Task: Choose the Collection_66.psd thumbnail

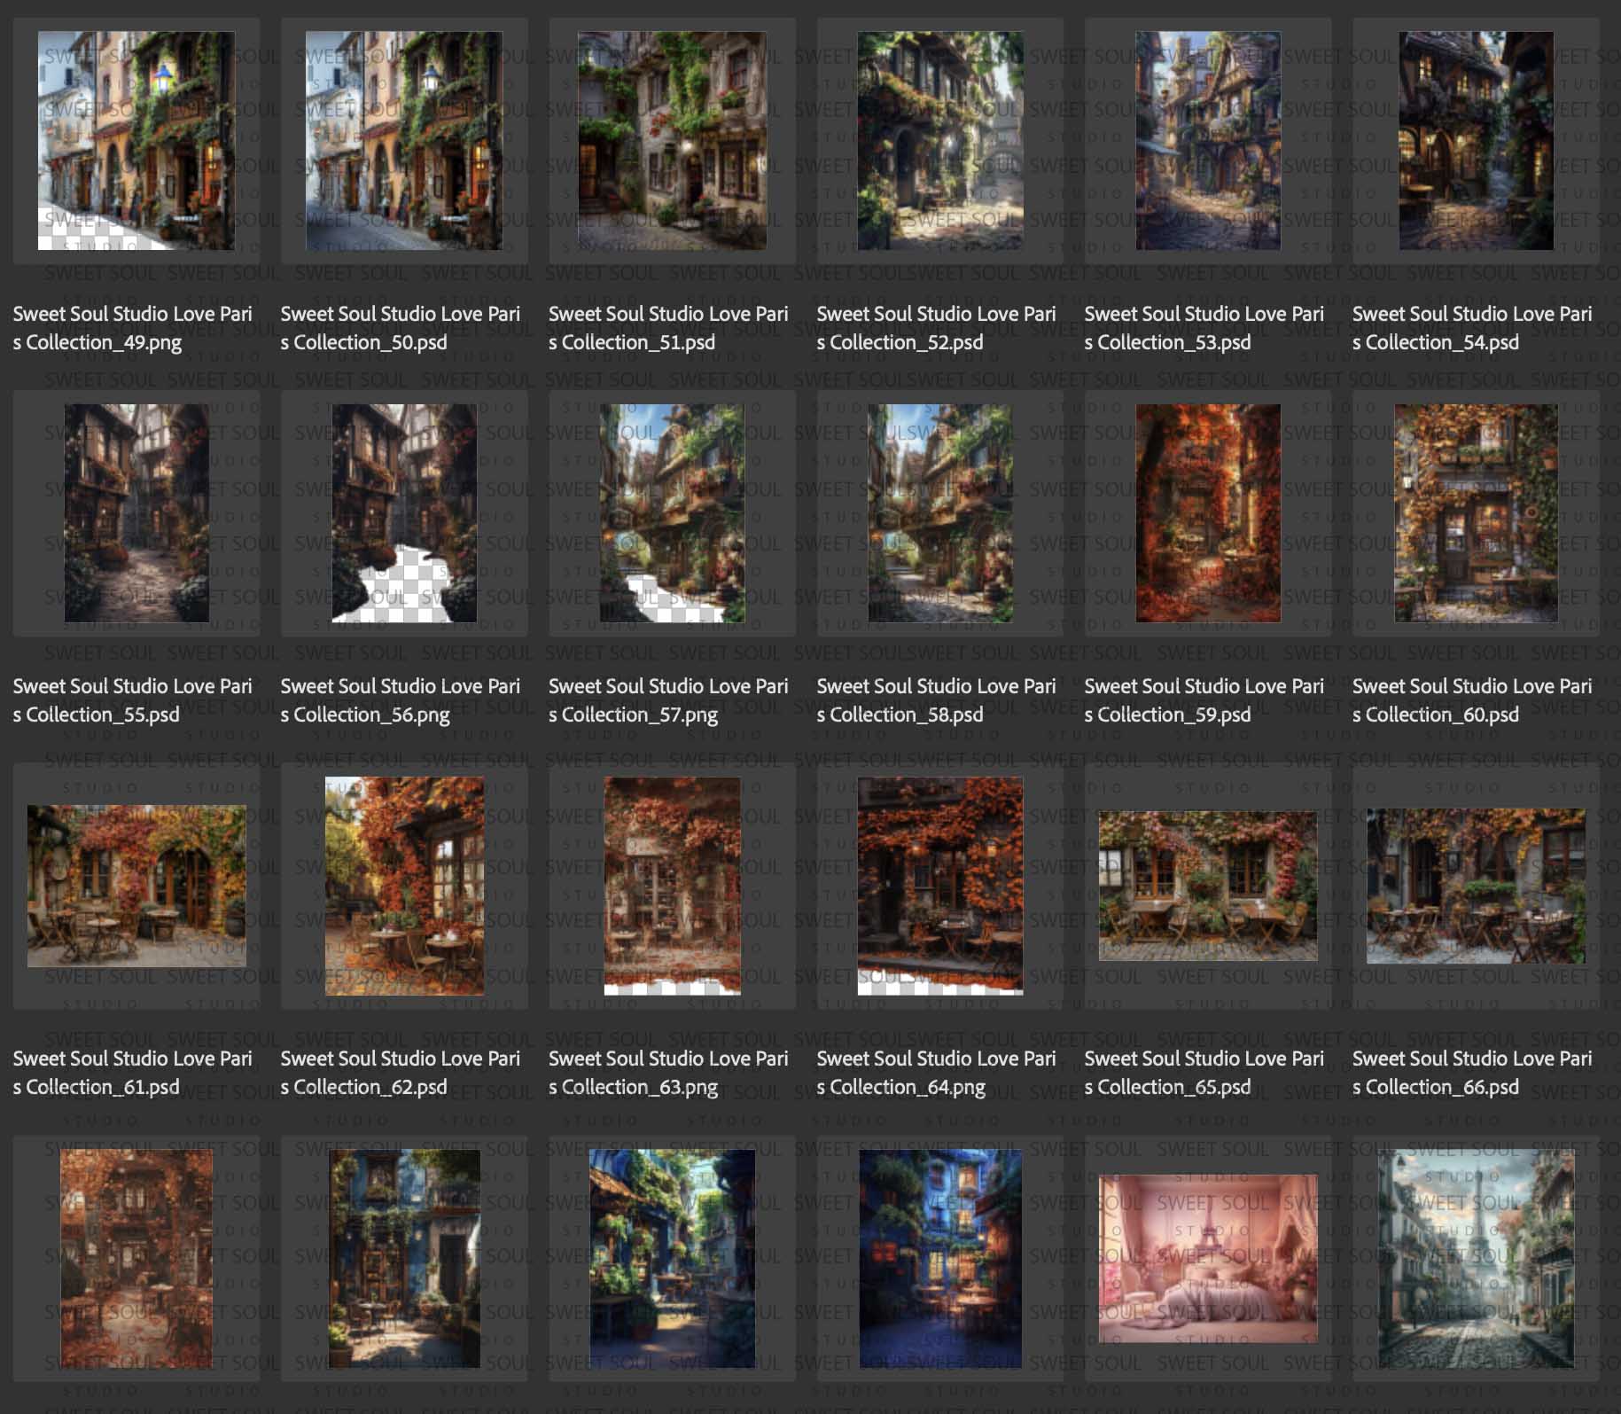Action: (1476, 886)
